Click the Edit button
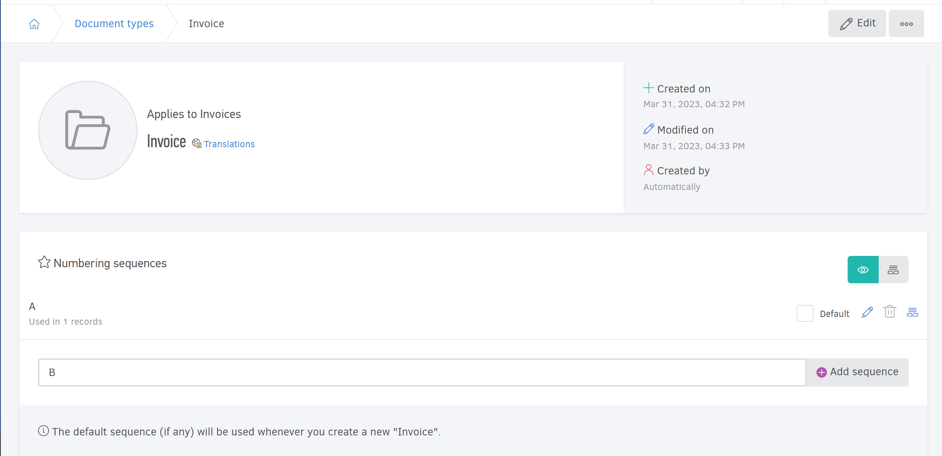 pyautogui.click(x=857, y=24)
